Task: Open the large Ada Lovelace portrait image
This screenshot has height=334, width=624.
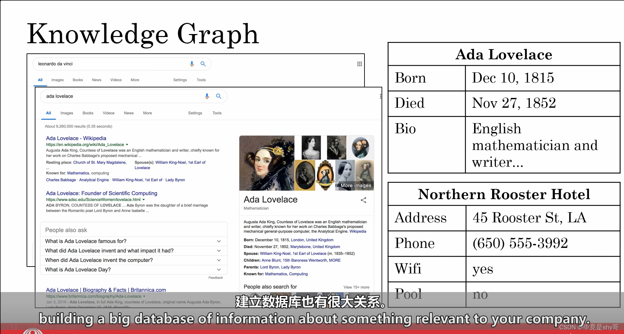Action: pyautogui.click(x=267, y=163)
